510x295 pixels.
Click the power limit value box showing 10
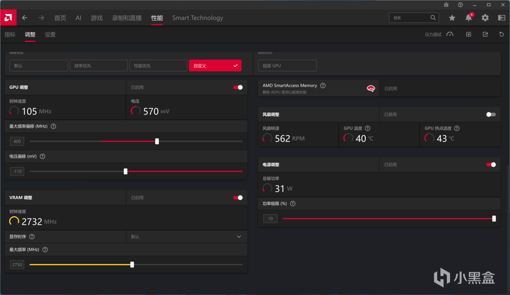[x=271, y=218]
